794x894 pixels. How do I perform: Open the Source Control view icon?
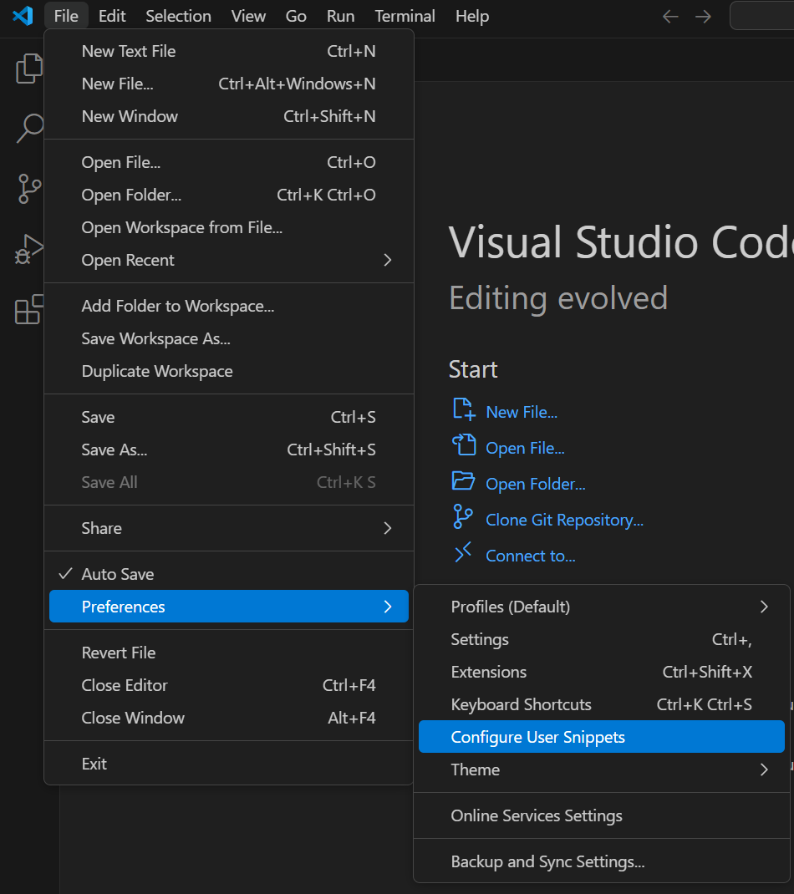tap(29, 189)
